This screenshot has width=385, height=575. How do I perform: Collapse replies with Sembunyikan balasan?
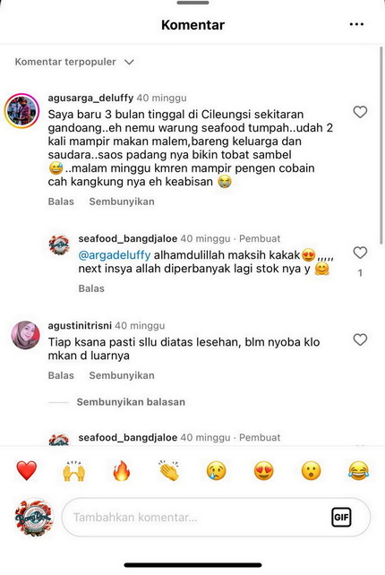(131, 402)
